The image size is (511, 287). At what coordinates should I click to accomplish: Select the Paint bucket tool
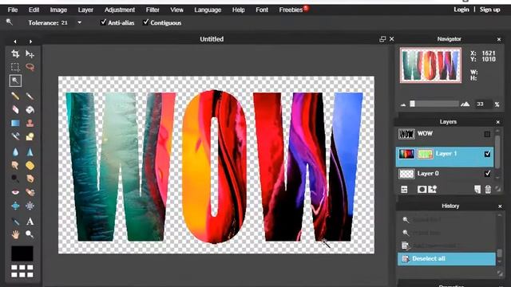pyautogui.click(x=30, y=110)
